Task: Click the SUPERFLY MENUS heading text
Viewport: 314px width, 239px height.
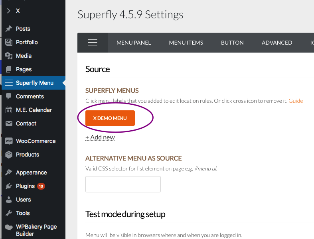Action: tap(112, 90)
